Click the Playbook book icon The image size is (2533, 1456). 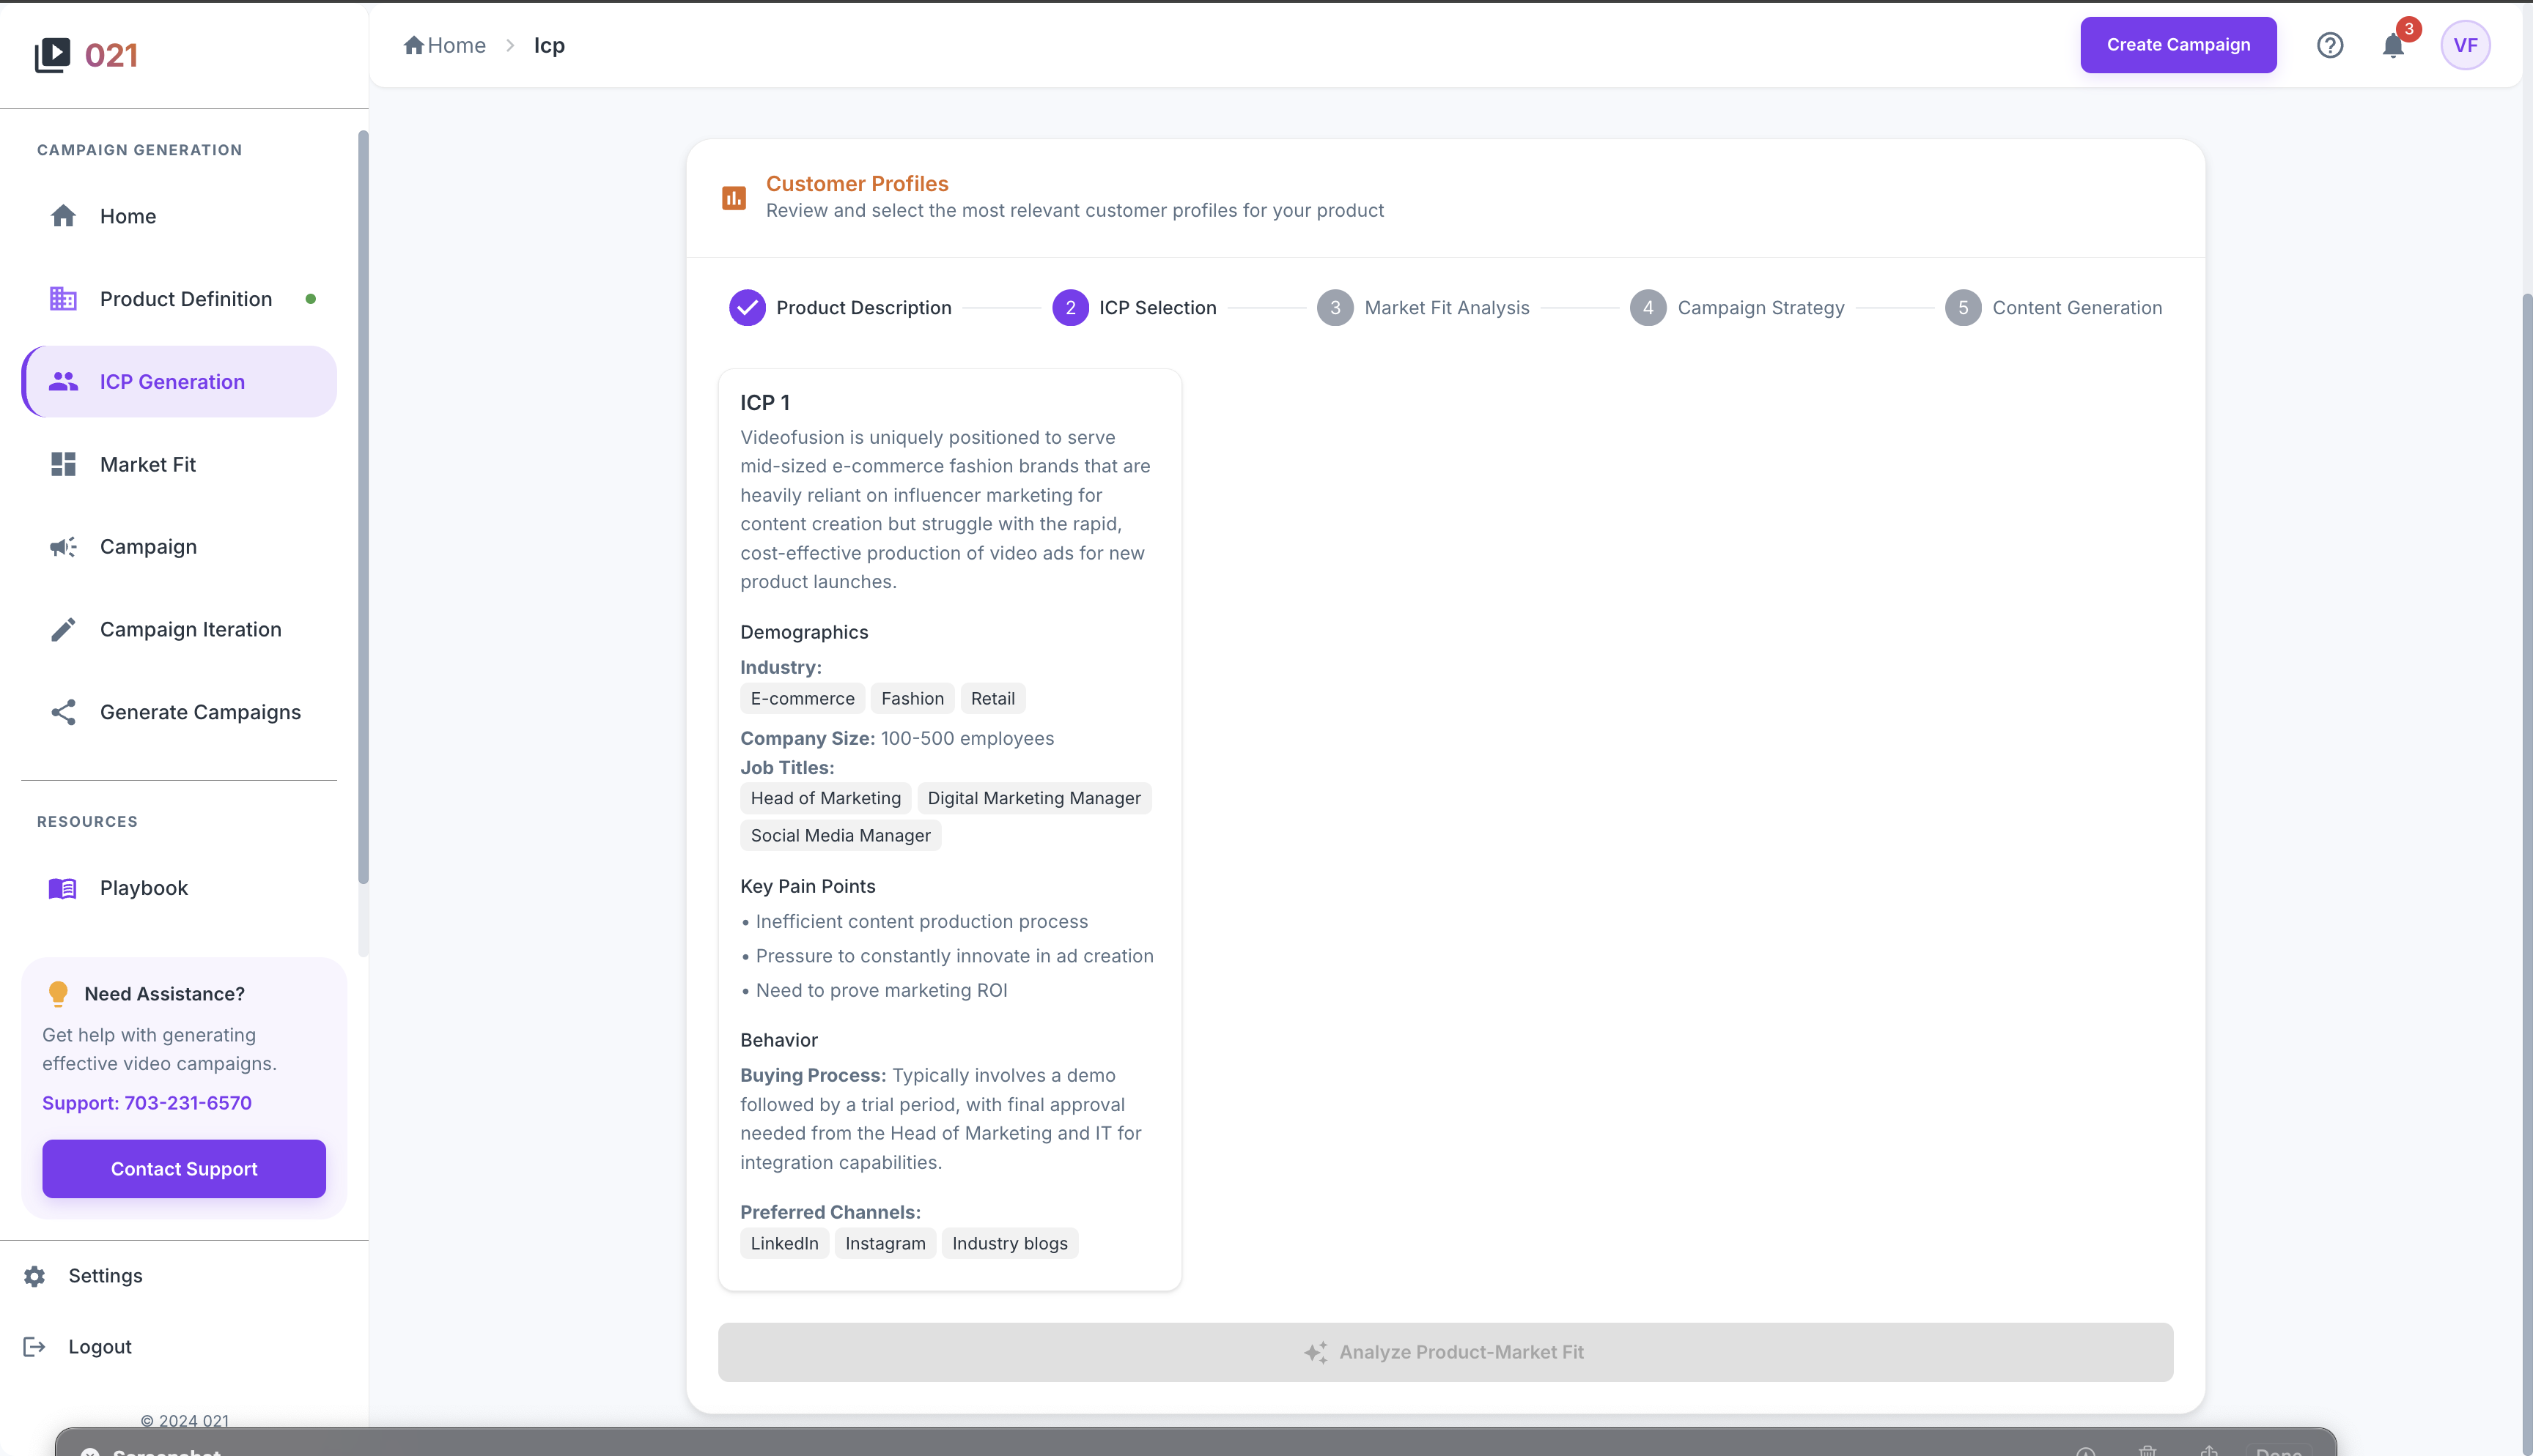click(x=63, y=888)
